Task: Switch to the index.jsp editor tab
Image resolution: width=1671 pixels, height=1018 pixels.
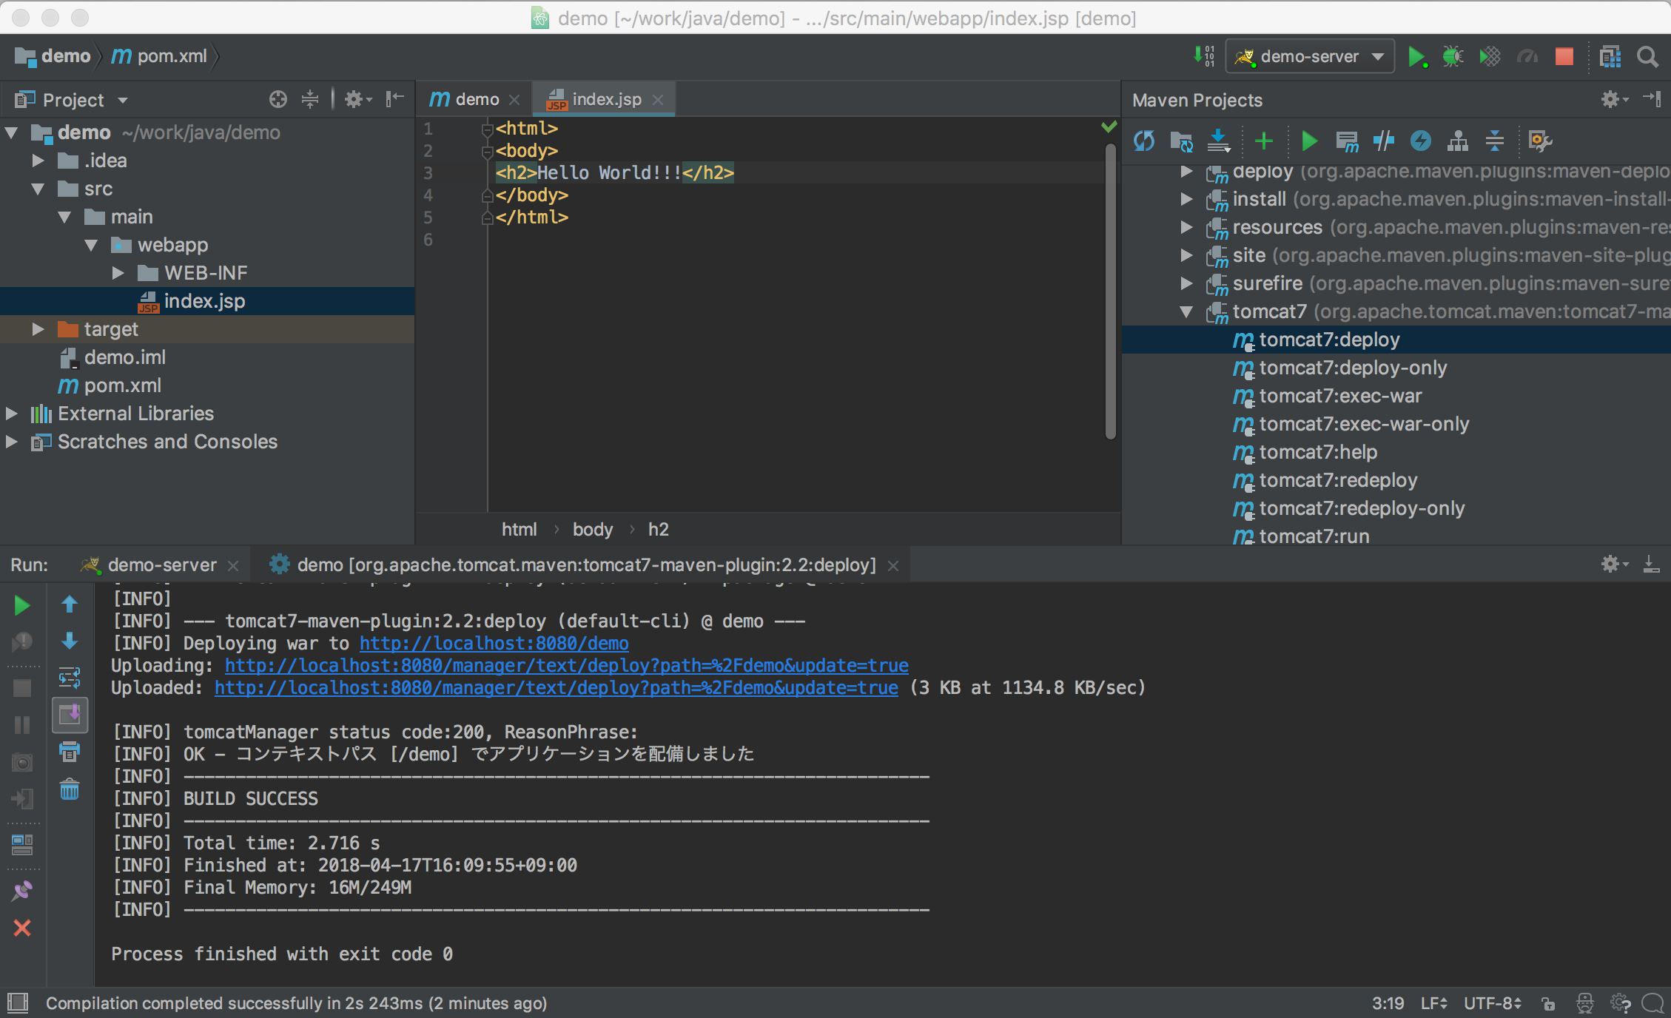Action: (605, 98)
